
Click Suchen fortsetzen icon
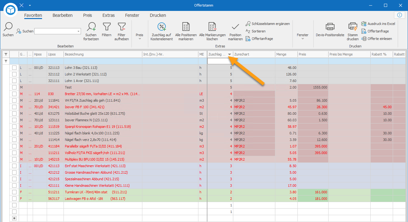click(x=91, y=27)
